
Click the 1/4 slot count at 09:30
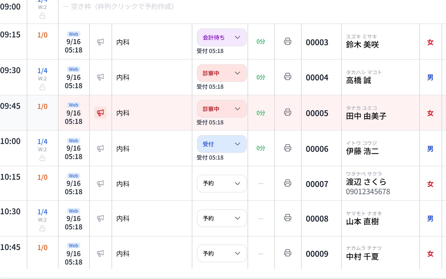pos(42,71)
